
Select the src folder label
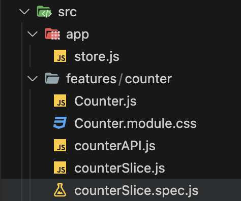tap(67, 12)
